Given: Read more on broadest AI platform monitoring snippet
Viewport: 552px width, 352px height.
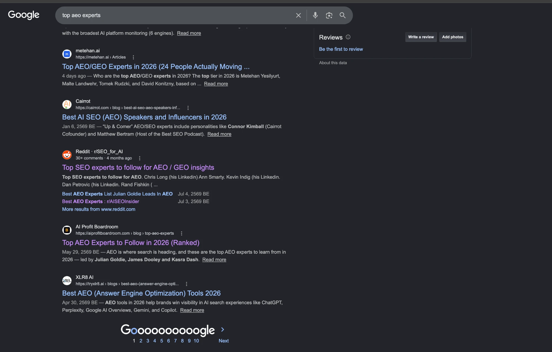Looking at the screenshot, I should coord(189,33).
